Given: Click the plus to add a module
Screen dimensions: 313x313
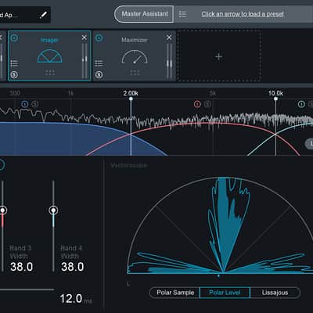Looking at the screenshot, I should click(219, 56).
